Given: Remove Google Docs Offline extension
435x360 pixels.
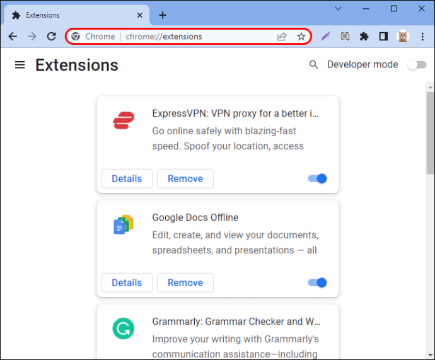Looking at the screenshot, I should tap(185, 282).
